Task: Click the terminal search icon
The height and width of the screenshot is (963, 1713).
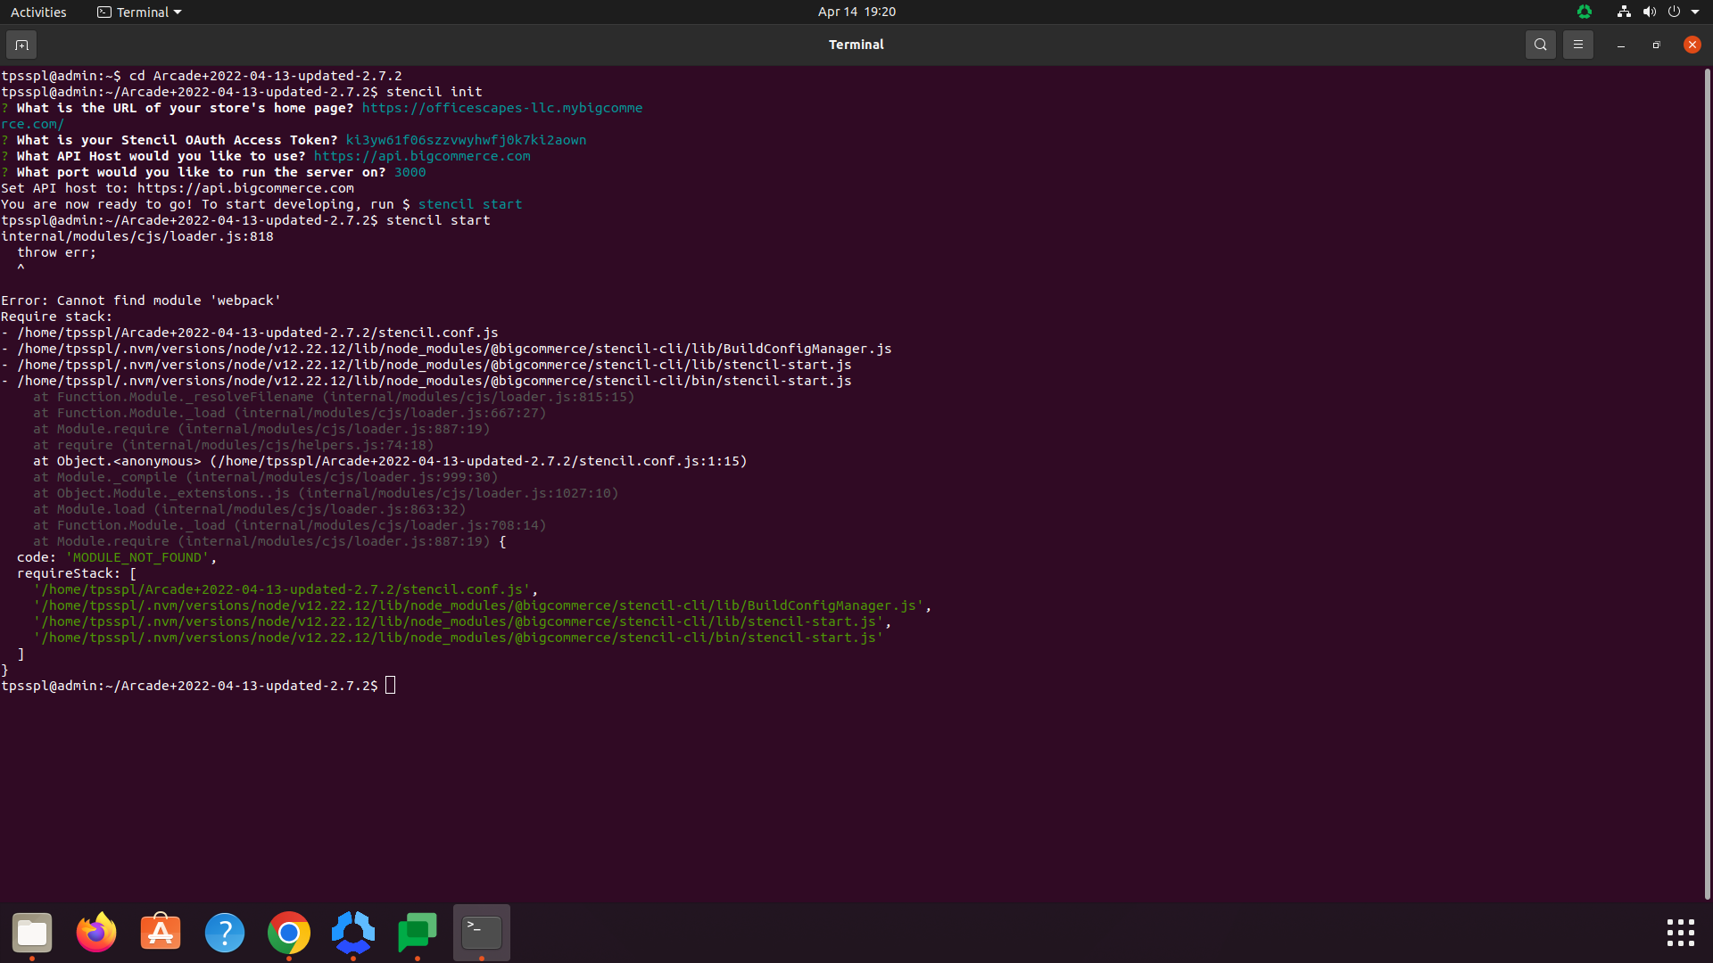Action: point(1540,45)
